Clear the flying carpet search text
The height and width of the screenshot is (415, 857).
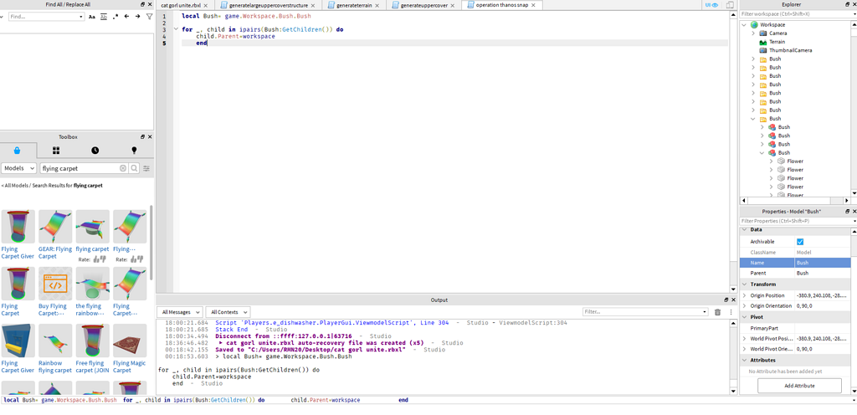123,169
